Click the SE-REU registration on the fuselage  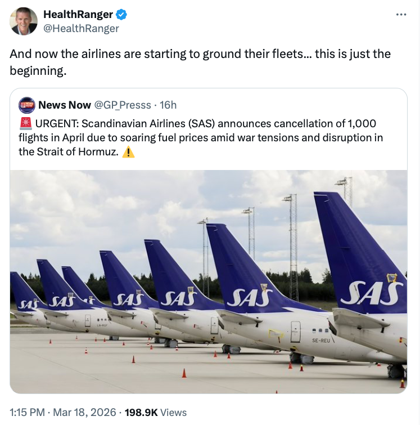coord(320,340)
